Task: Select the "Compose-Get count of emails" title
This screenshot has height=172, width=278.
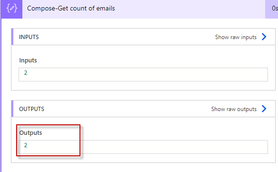Action: [x=71, y=9]
